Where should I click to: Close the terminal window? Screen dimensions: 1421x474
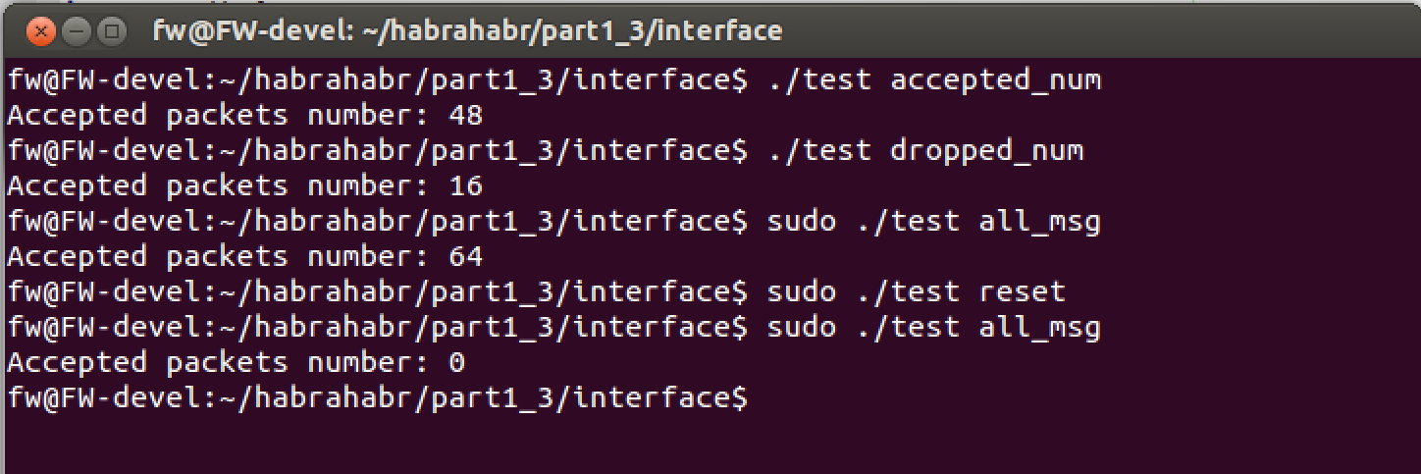pos(41,31)
